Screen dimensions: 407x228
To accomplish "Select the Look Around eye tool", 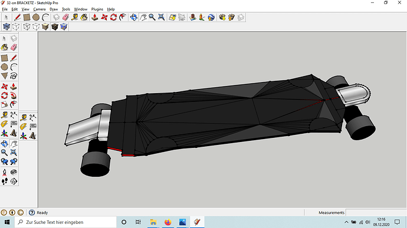I will 14,172.
